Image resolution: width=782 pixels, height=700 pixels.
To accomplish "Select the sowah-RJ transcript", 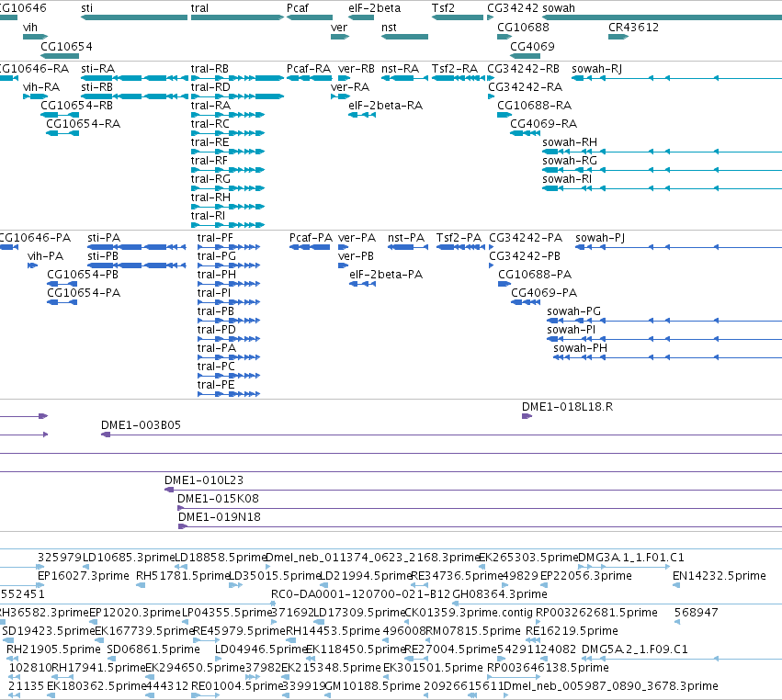I will coord(676,78).
